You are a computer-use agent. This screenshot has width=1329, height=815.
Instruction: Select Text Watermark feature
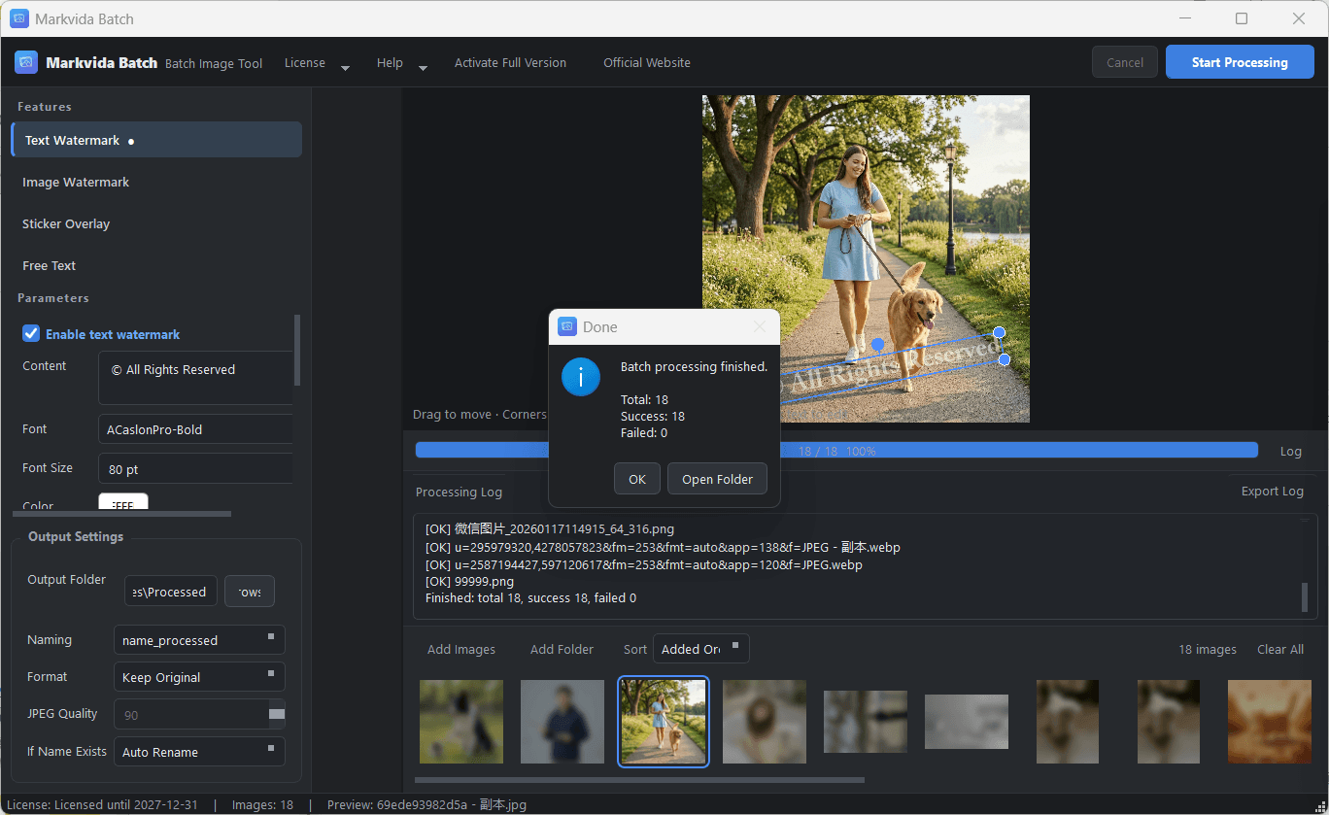pyautogui.click(x=156, y=140)
